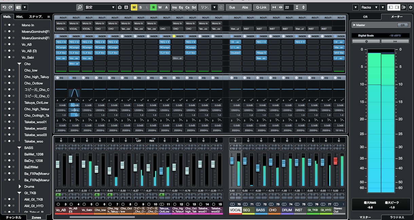Open the RBass S insert slot
Image resolution: width=414 pixels, height=220 pixels.
tap(261, 53)
